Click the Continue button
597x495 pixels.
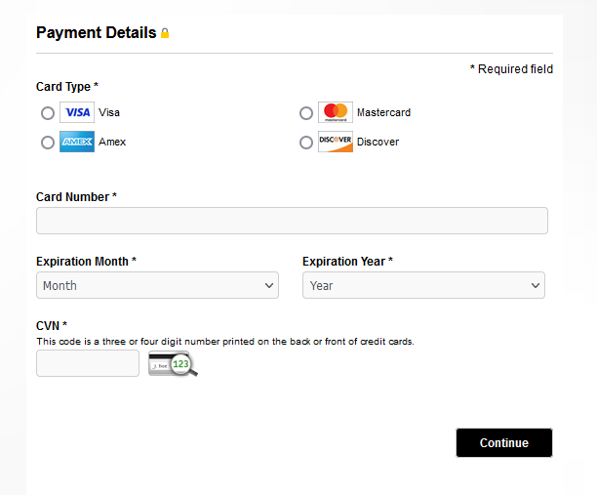(x=504, y=443)
